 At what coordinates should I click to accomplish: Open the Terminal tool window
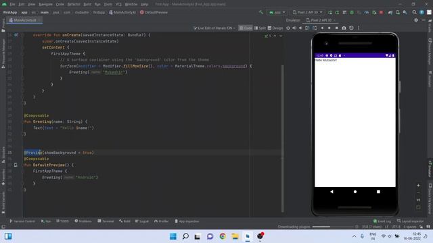pyautogui.click(x=106, y=221)
